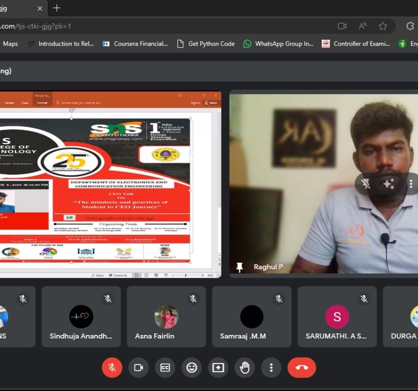Click the pin icon next to Raghul P's name
The width and height of the screenshot is (418, 391).
[x=239, y=267]
